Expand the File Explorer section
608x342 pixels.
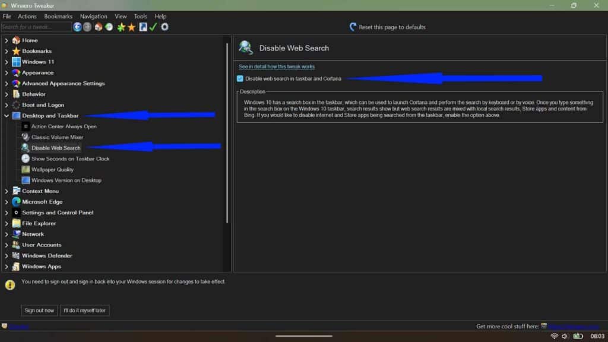pyautogui.click(x=7, y=223)
